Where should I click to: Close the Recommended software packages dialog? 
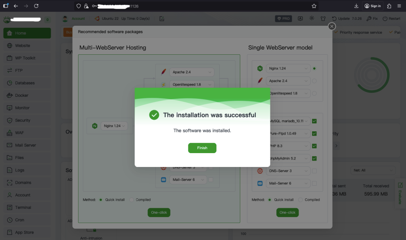(x=332, y=26)
